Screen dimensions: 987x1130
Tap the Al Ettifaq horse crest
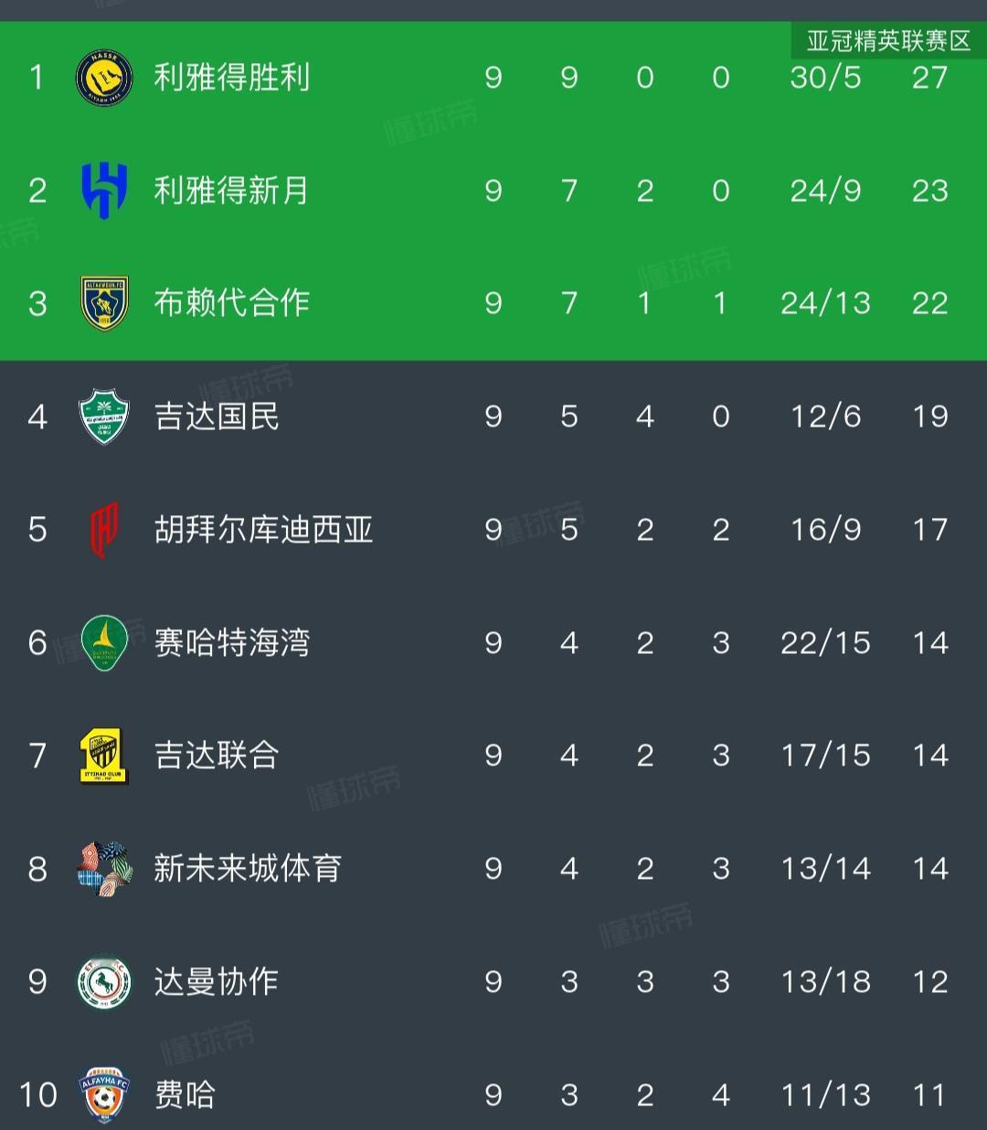click(104, 982)
